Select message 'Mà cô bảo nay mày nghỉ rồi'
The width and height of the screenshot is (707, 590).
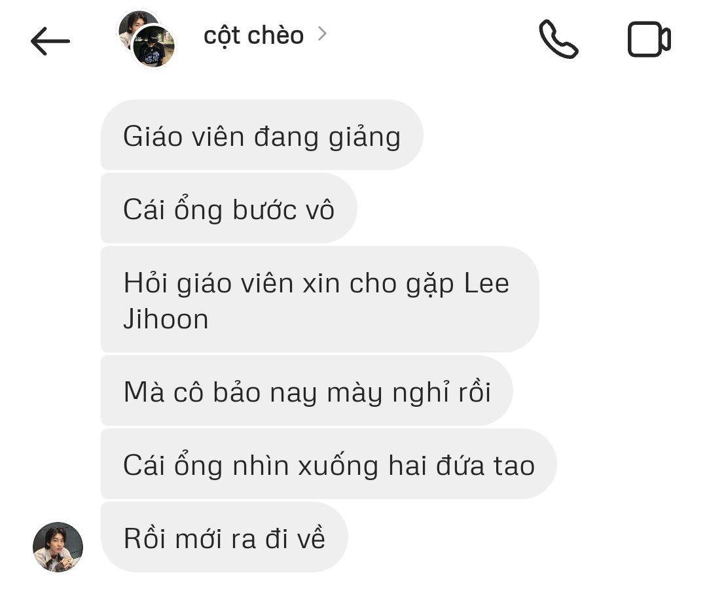click(x=307, y=390)
